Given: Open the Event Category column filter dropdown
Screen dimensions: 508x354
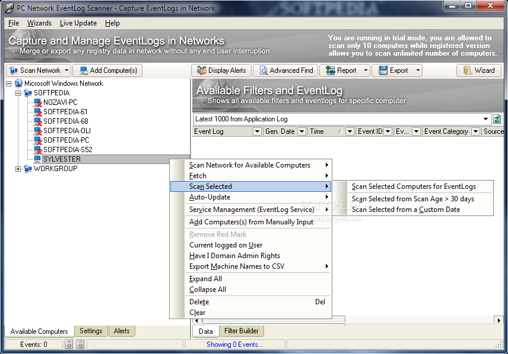Looking at the screenshot, I should tap(475, 131).
